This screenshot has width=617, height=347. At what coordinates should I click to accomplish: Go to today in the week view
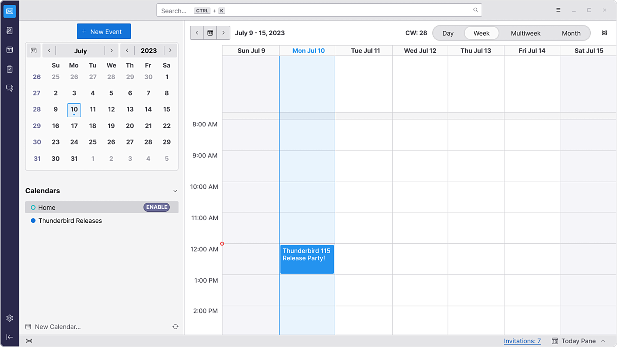pyautogui.click(x=210, y=33)
